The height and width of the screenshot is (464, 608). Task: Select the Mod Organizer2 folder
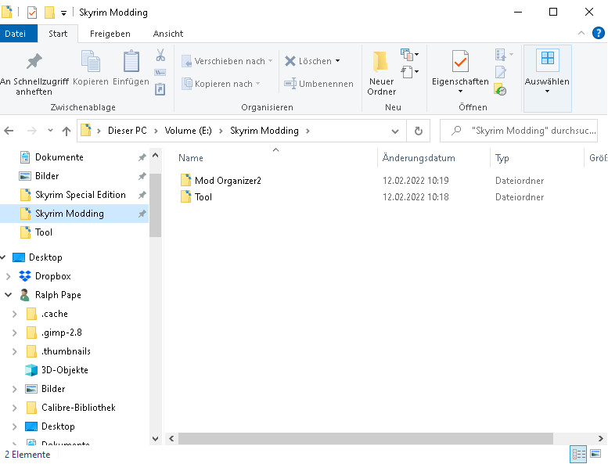click(228, 181)
